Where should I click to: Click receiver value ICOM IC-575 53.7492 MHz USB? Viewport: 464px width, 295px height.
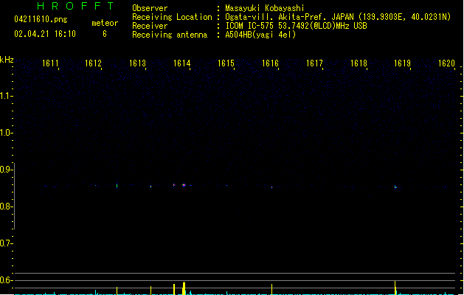[x=296, y=26]
